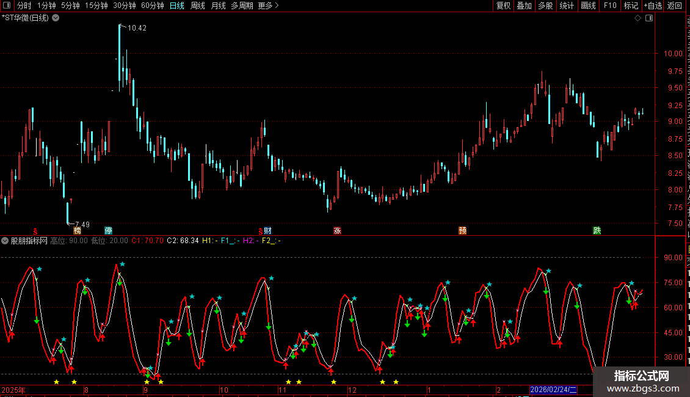Toggle the side panel icon at chart top-right
The image size is (690, 397).
tap(649, 18)
